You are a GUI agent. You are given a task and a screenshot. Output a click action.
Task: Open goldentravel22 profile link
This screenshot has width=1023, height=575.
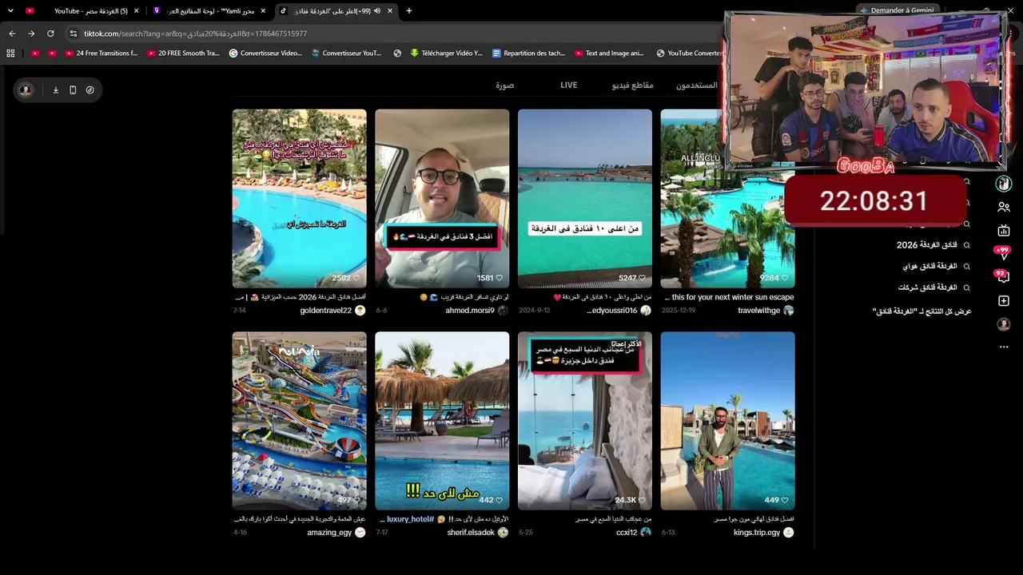[326, 311]
